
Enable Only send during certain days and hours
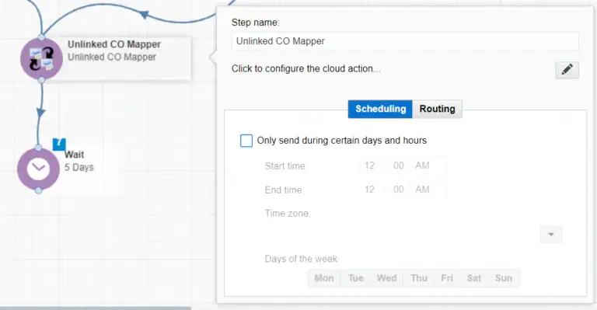coord(246,141)
